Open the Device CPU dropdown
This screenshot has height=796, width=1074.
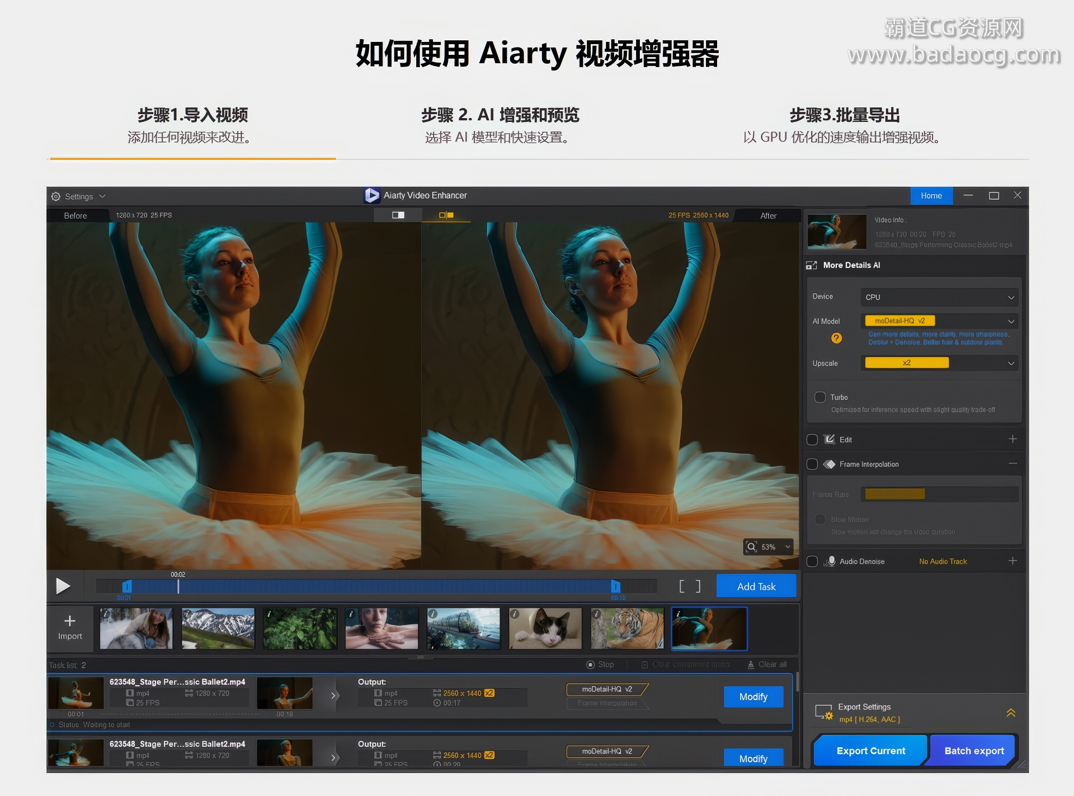939,297
